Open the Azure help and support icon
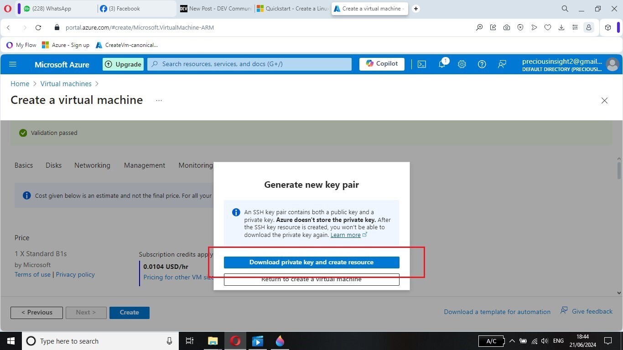 point(482,64)
